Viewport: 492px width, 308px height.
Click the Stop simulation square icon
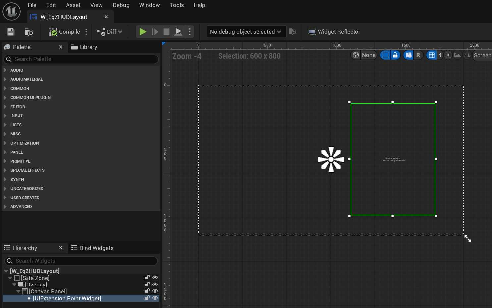[x=166, y=32]
